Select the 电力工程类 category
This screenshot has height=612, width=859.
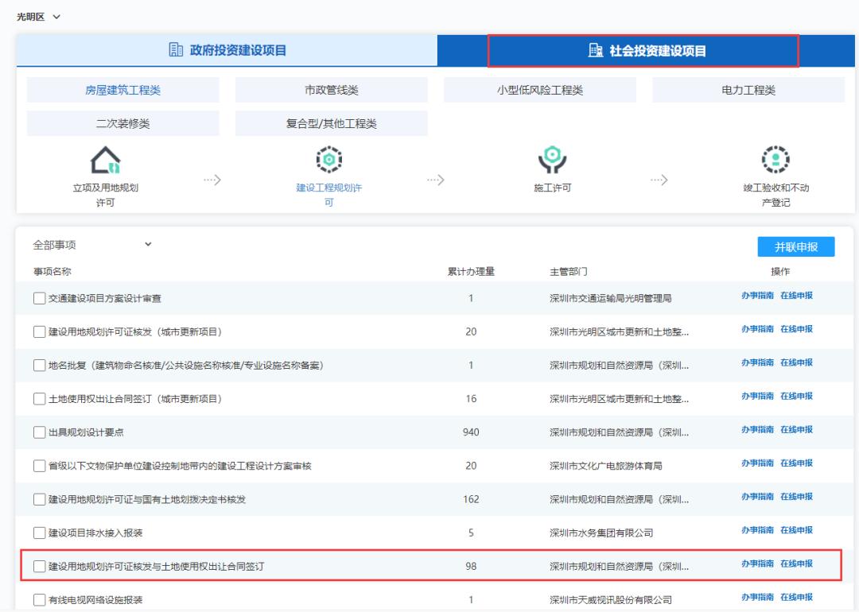[748, 91]
